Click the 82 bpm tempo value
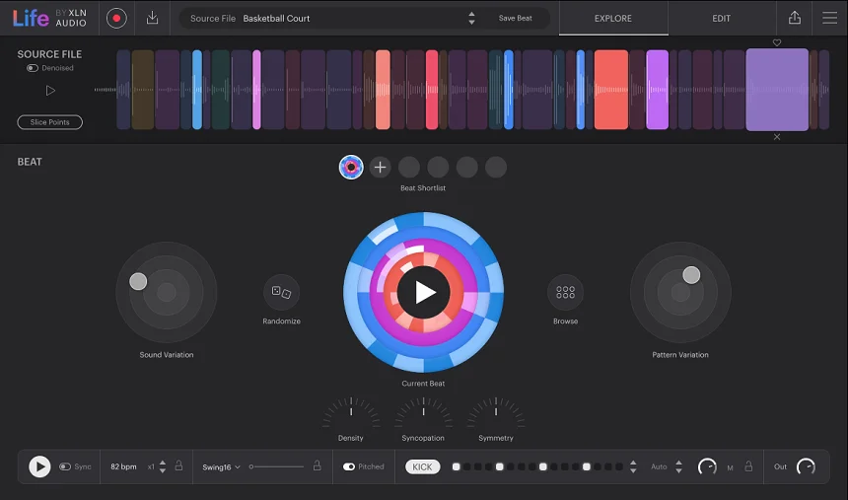Viewport: 848px width, 500px height. pos(123,466)
